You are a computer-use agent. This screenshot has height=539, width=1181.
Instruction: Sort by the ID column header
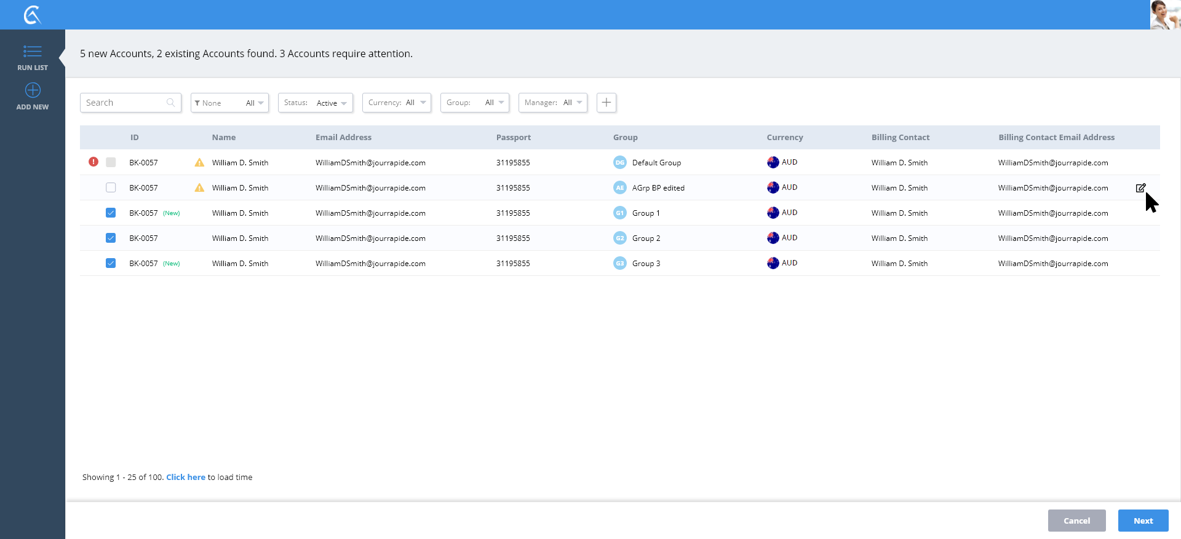pyautogui.click(x=134, y=138)
